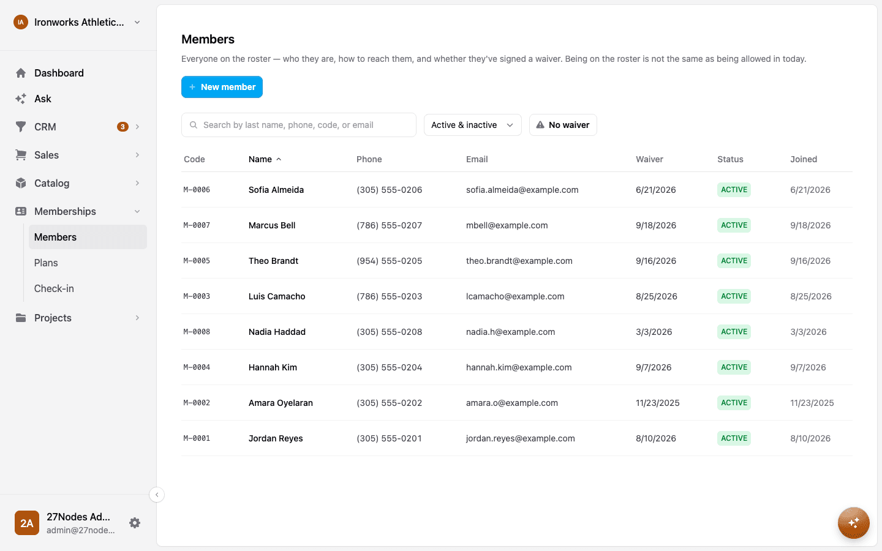Click the 2A user avatar
Screen dimensions: 882x551
(27, 523)
